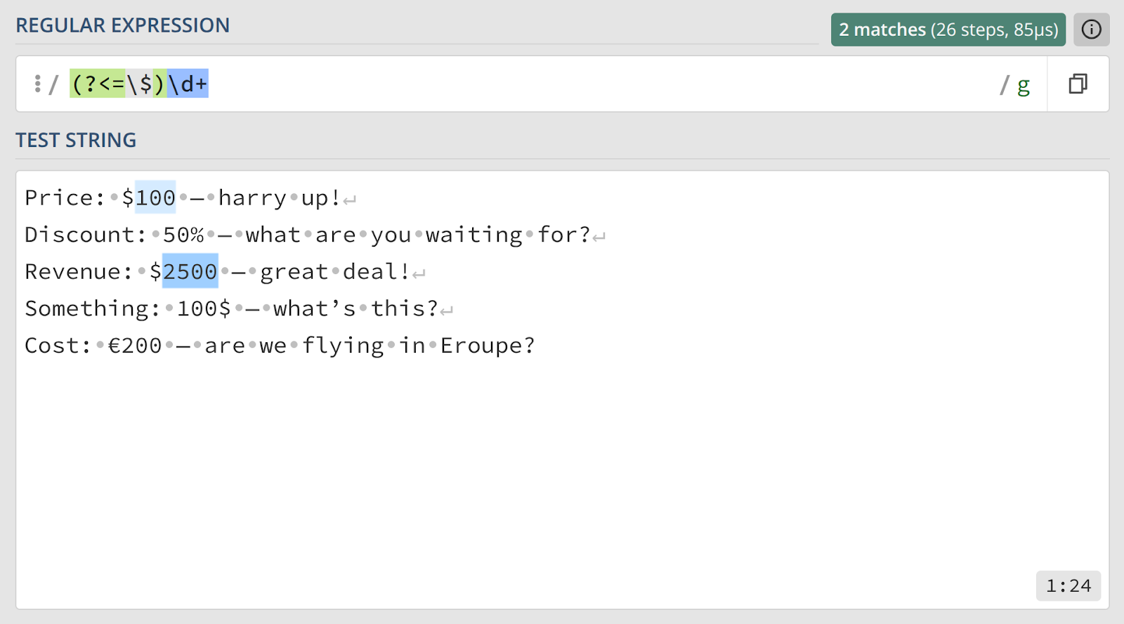Click the '50%' text in Discount line
The height and width of the screenshot is (624, 1124).
pos(183,235)
